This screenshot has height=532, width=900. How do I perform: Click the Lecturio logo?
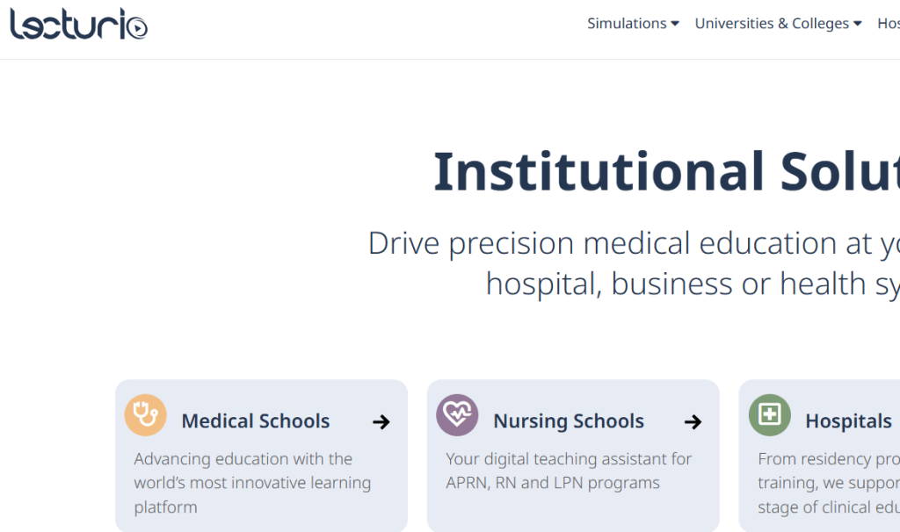pos(78,24)
